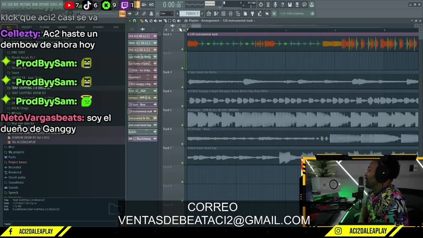Select the KICK ACI2 VOL 6 clip
This screenshot has height=238, width=423.
point(142,36)
